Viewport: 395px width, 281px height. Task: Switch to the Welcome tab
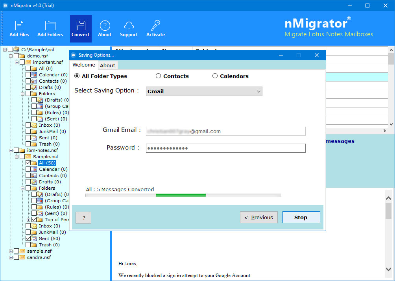(x=84, y=65)
